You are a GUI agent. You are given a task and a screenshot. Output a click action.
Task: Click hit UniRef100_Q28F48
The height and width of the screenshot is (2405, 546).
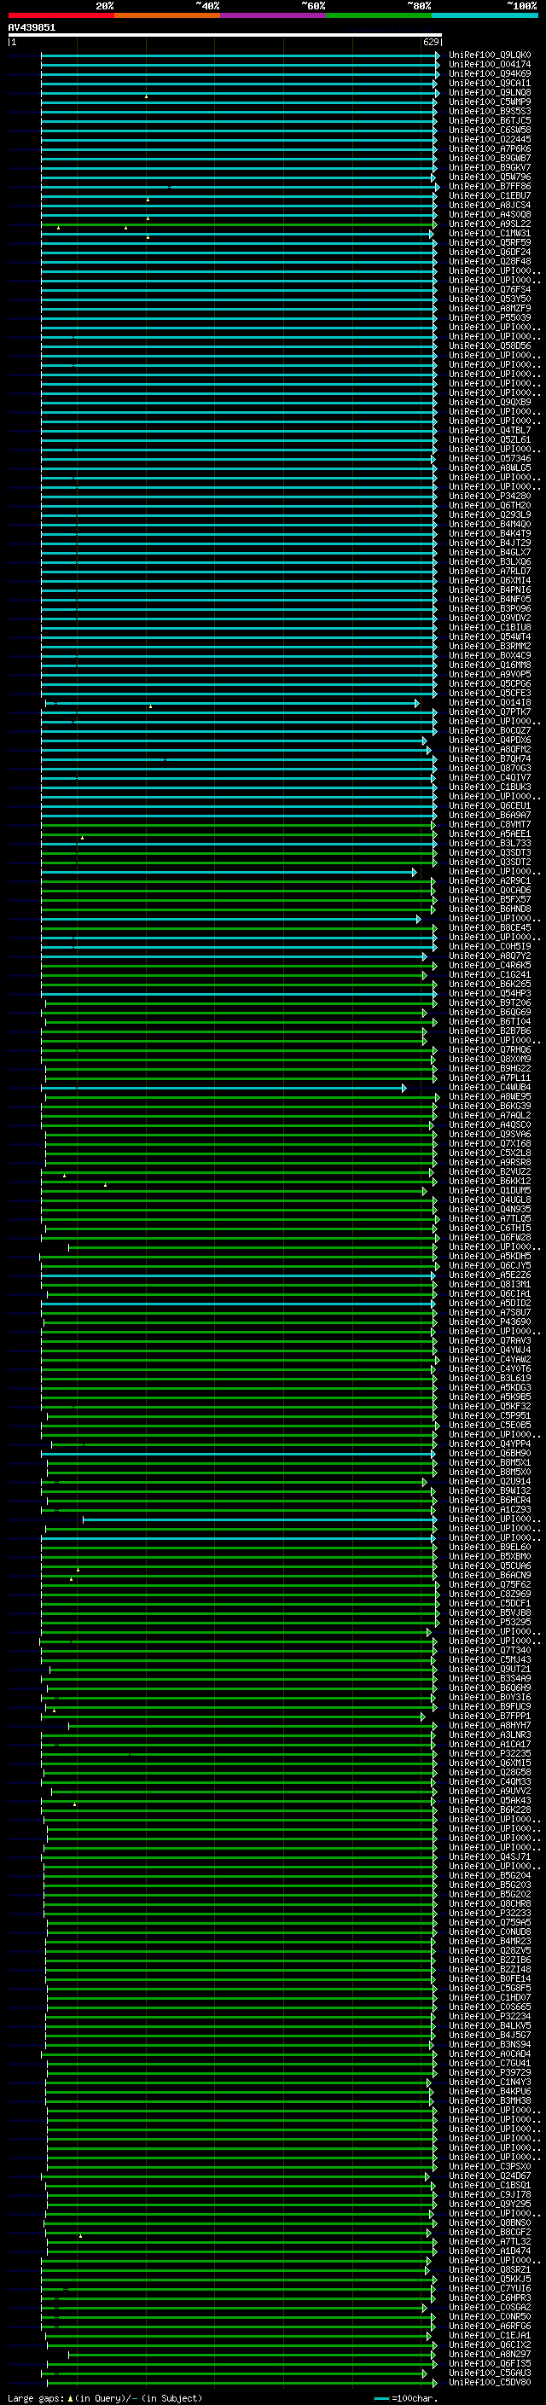tap(490, 261)
